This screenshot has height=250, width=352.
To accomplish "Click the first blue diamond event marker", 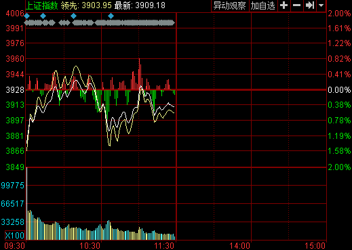I will click(x=27, y=16).
